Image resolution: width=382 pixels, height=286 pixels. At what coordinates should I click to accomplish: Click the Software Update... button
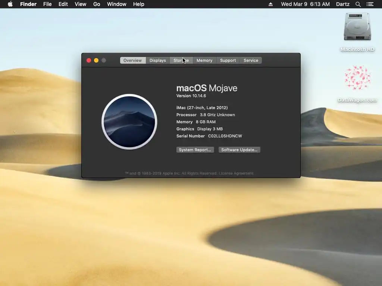[x=239, y=150]
